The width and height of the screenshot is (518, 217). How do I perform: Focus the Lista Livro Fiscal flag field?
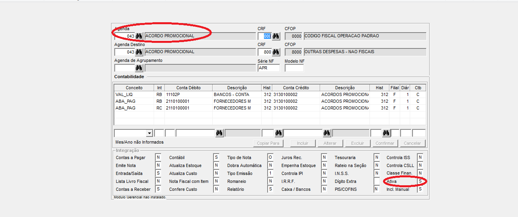pyautogui.click(x=158, y=181)
